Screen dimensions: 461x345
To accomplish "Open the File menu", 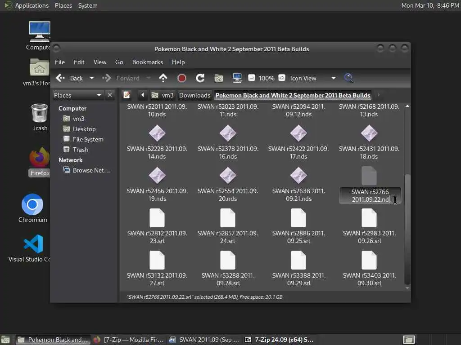I will point(60,62).
